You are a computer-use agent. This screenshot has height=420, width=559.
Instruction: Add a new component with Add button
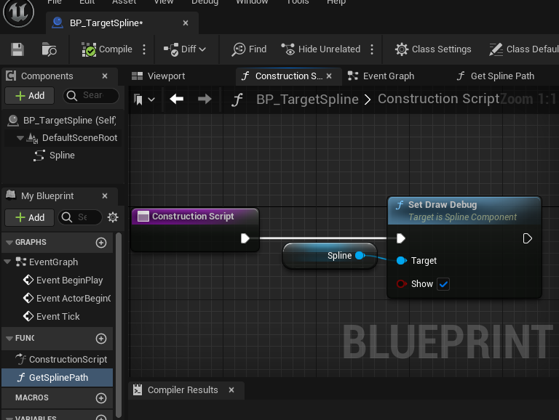30,95
